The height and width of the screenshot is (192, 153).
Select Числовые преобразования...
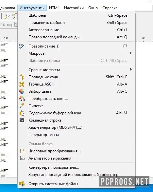(76, 151)
